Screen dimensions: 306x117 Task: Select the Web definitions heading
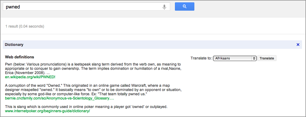tap(19, 57)
